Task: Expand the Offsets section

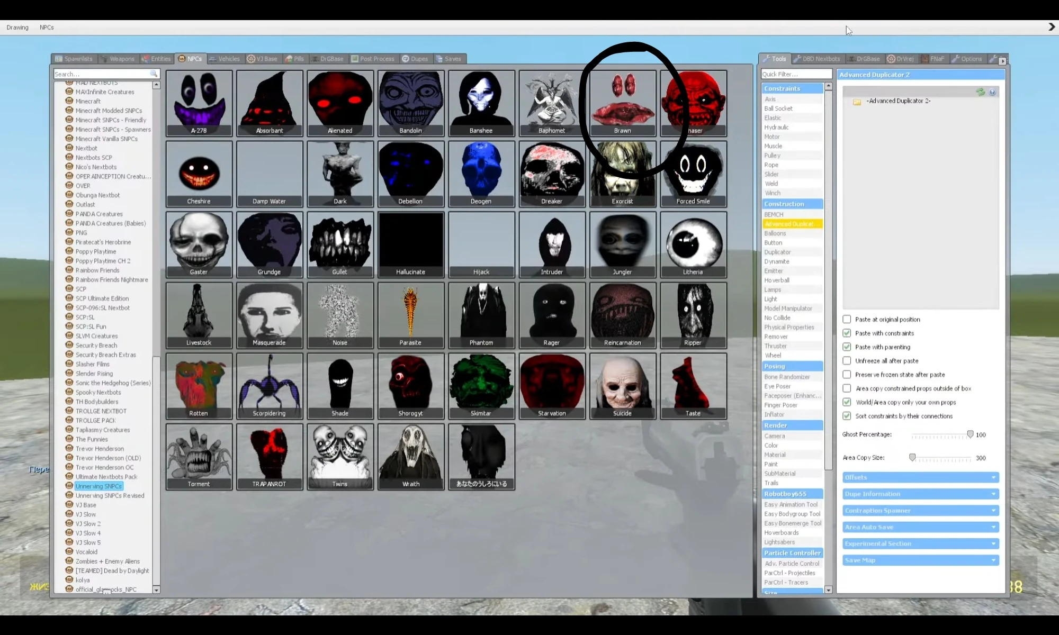Action: pyautogui.click(x=920, y=477)
